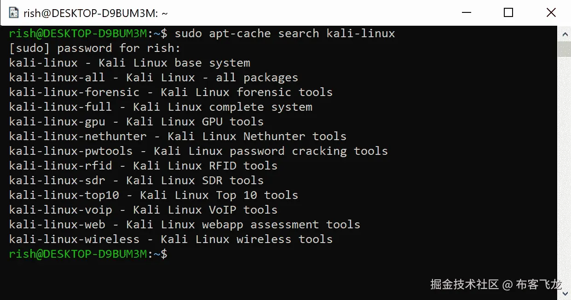Image resolution: width=571 pixels, height=300 pixels.
Task: Click the kali-linux-pwtools password cracking line
Action: [x=198, y=151]
